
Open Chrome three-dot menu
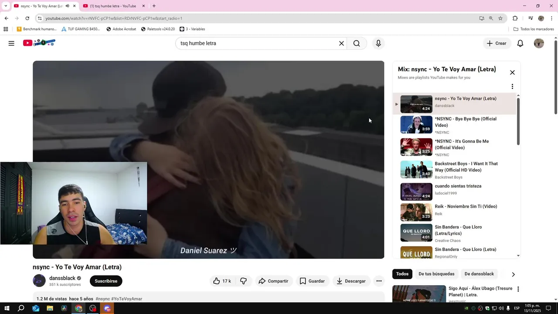[x=552, y=18]
